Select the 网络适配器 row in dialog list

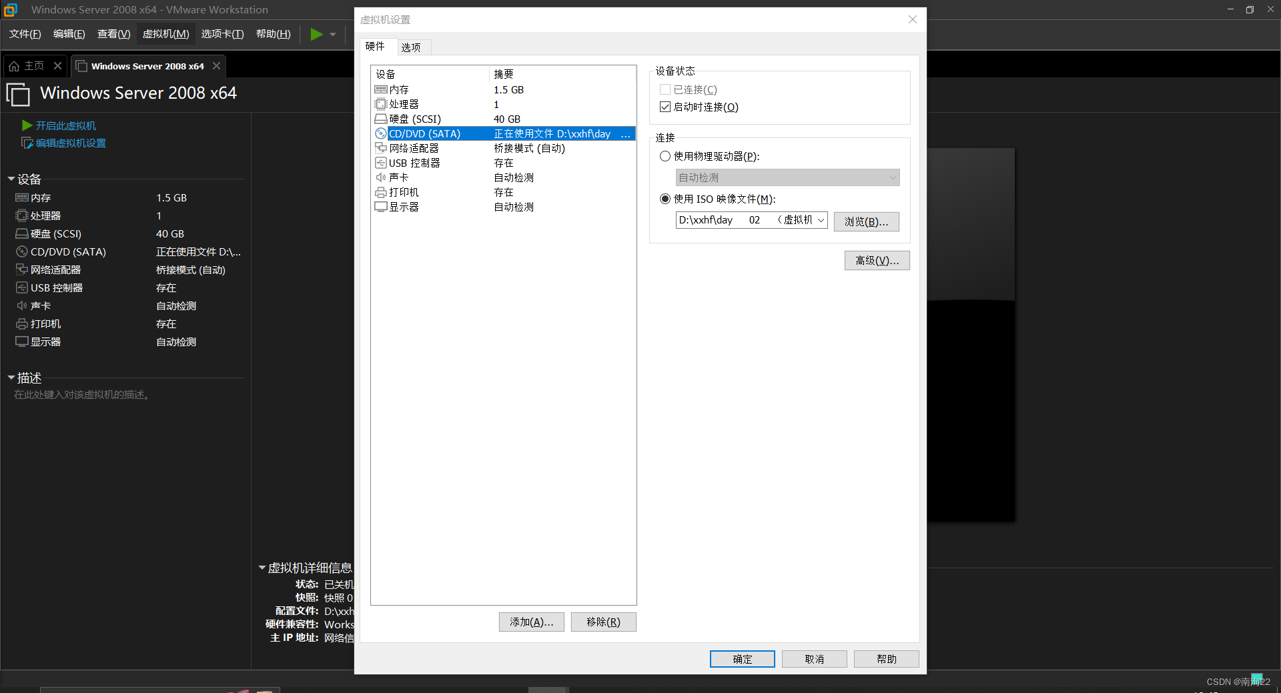(x=504, y=148)
